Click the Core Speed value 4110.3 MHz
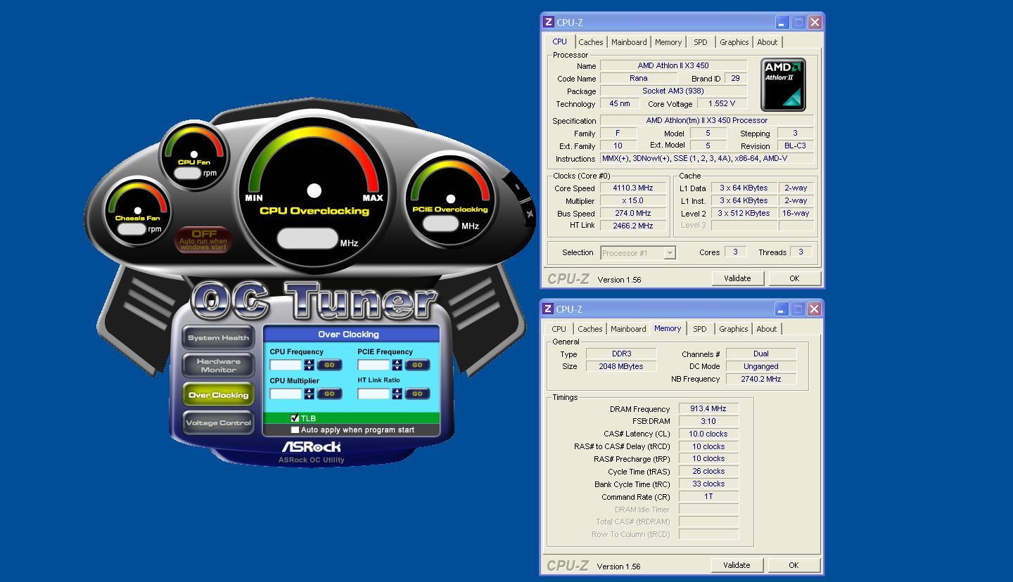The height and width of the screenshot is (582, 1013). (x=633, y=188)
